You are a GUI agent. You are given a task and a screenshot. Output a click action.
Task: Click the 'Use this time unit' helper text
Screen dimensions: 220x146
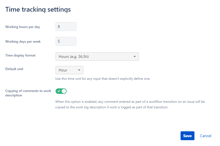103,79
